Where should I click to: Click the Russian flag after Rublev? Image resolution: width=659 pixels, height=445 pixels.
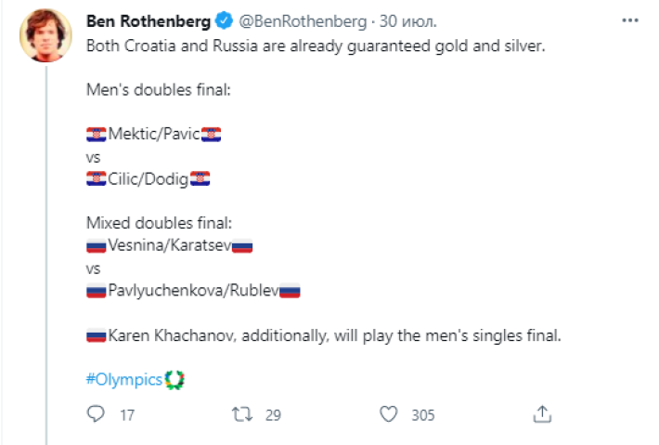pyautogui.click(x=290, y=291)
